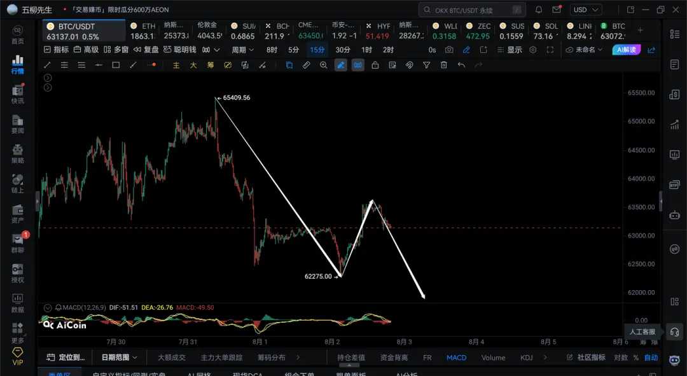Click the 显示 display options button
Screen dimensions: 687x376
click(x=510, y=50)
